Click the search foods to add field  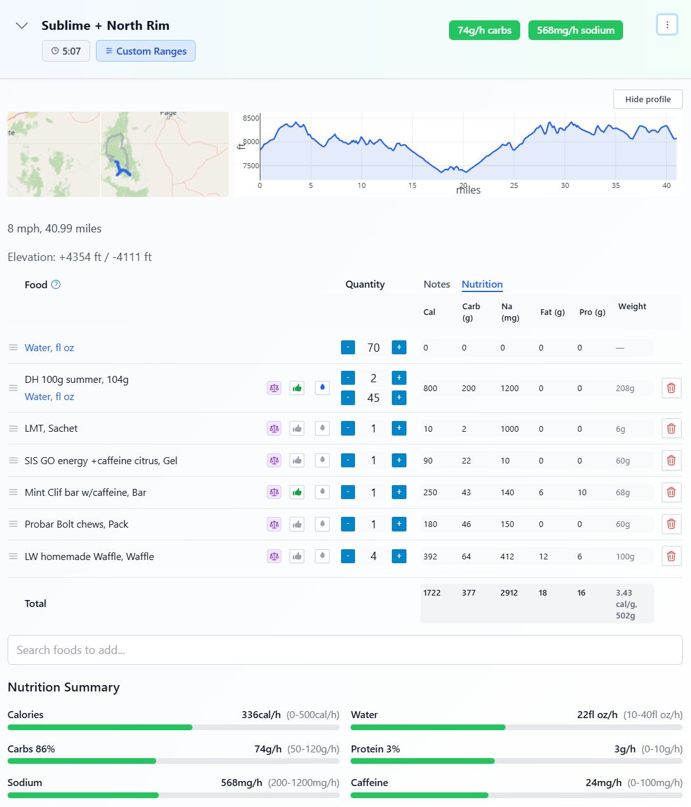pyautogui.click(x=345, y=650)
